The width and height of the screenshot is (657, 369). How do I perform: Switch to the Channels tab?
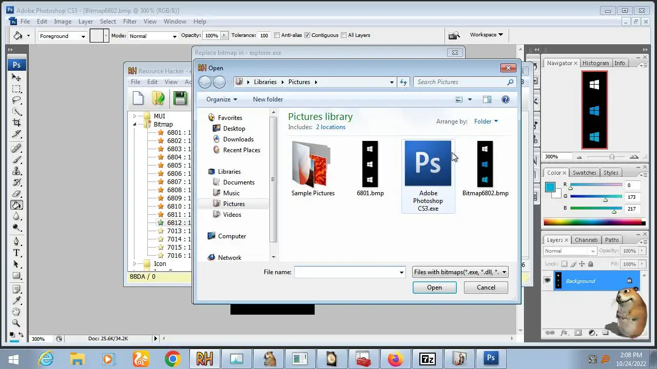coord(586,240)
